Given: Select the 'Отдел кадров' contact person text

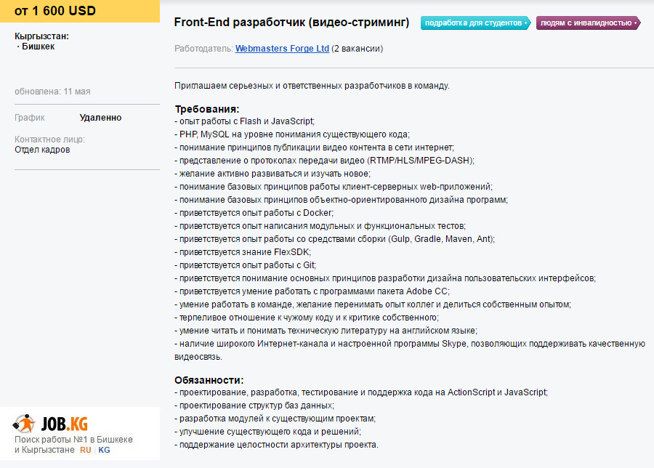Looking at the screenshot, I should (42, 150).
